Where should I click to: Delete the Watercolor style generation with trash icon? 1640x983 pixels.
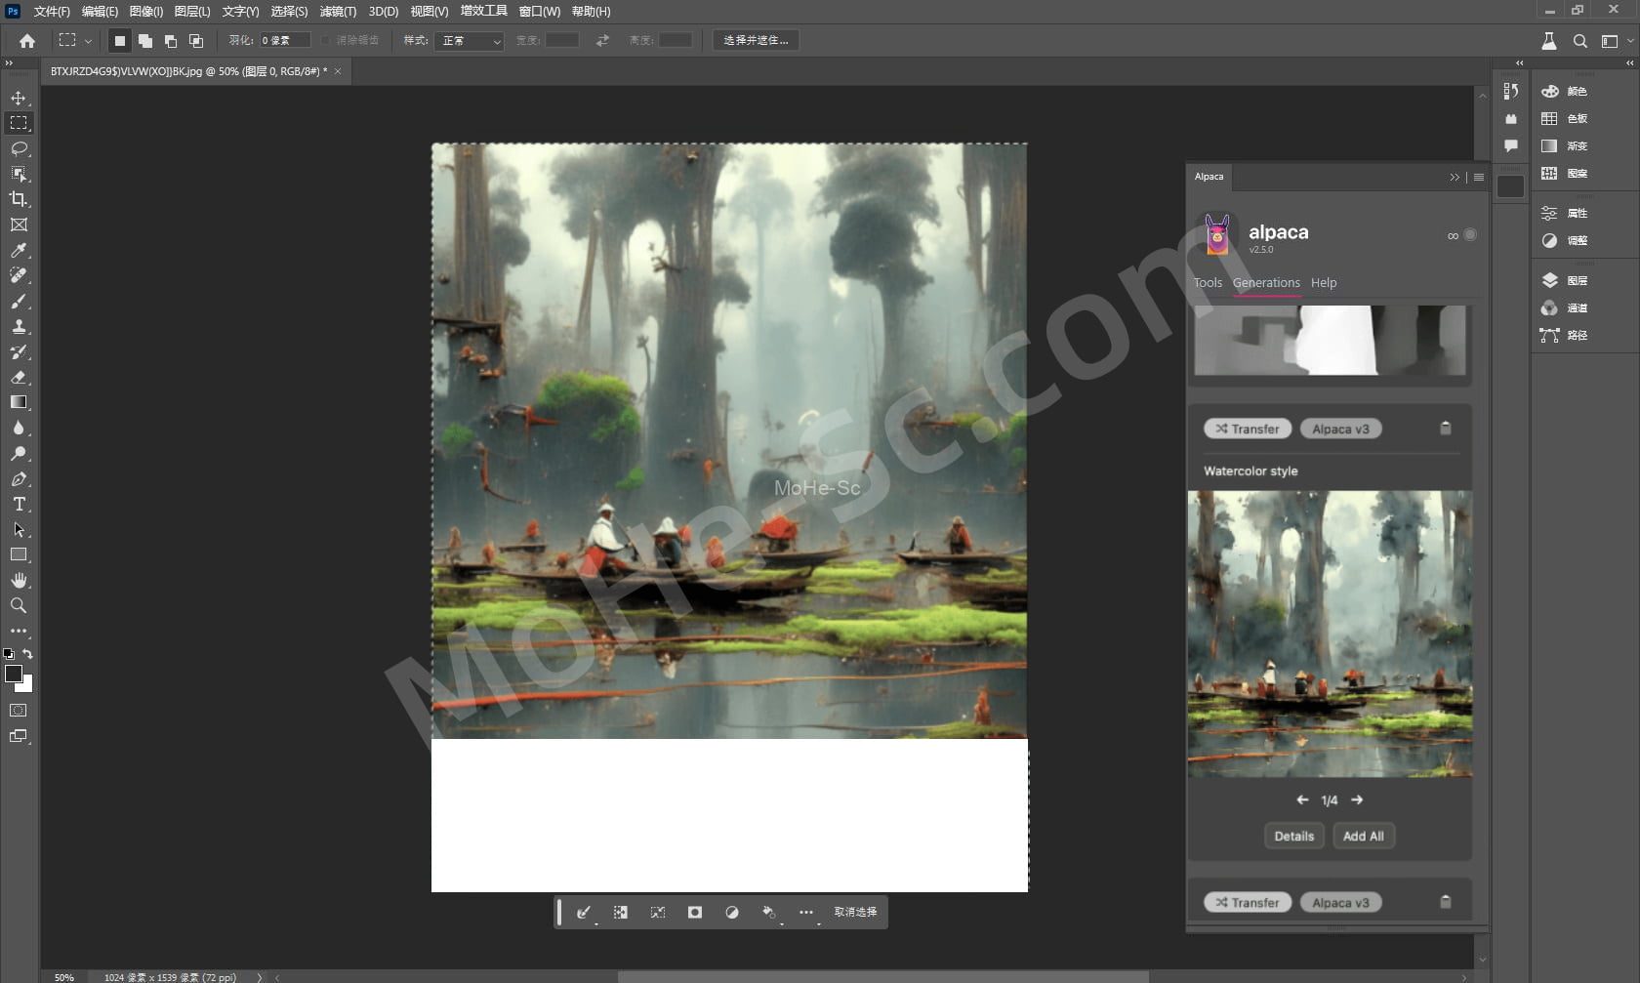[1445, 429]
